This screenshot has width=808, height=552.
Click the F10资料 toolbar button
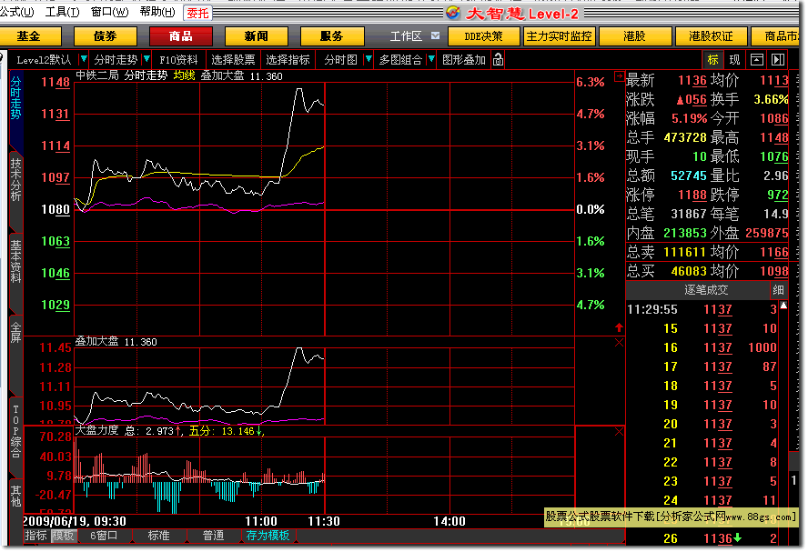coord(178,60)
